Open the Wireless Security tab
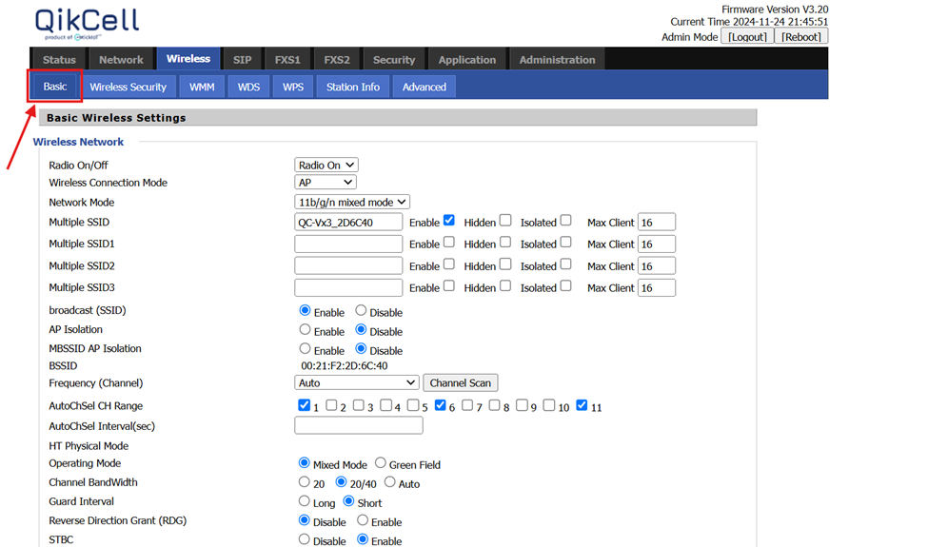The image size is (928, 547). [128, 87]
